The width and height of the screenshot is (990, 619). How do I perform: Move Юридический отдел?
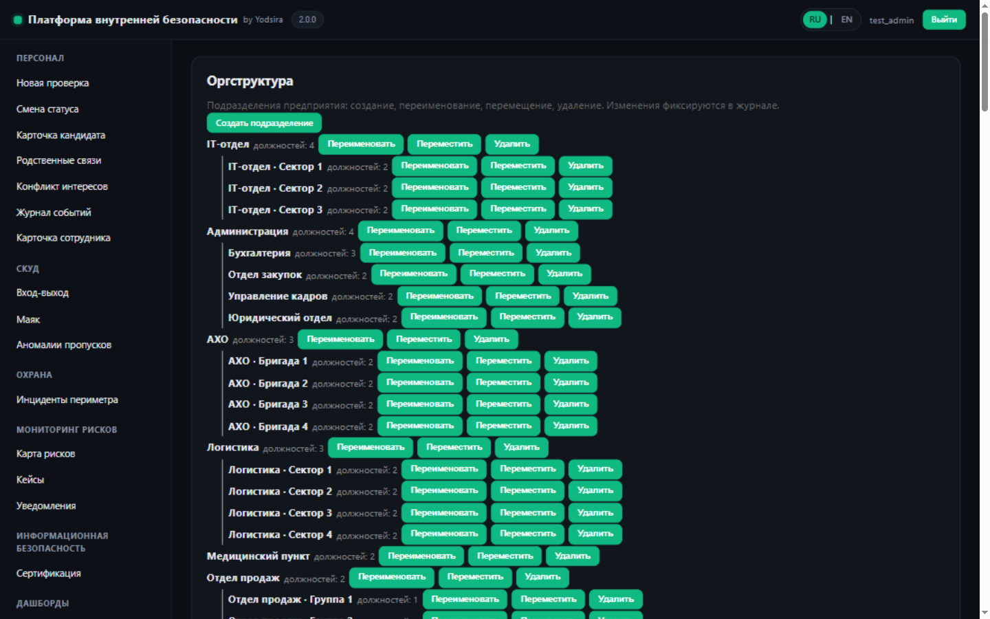(x=527, y=317)
